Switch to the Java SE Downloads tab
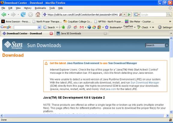 81,33
